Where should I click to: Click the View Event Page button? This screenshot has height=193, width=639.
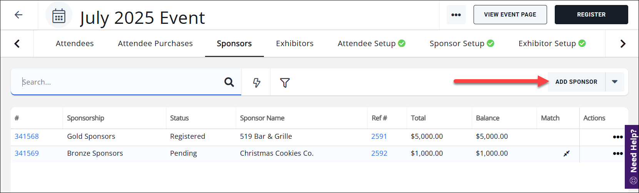click(x=510, y=15)
